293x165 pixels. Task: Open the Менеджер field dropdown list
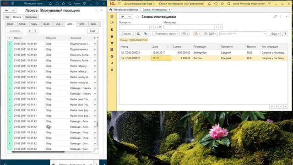point(217,27)
